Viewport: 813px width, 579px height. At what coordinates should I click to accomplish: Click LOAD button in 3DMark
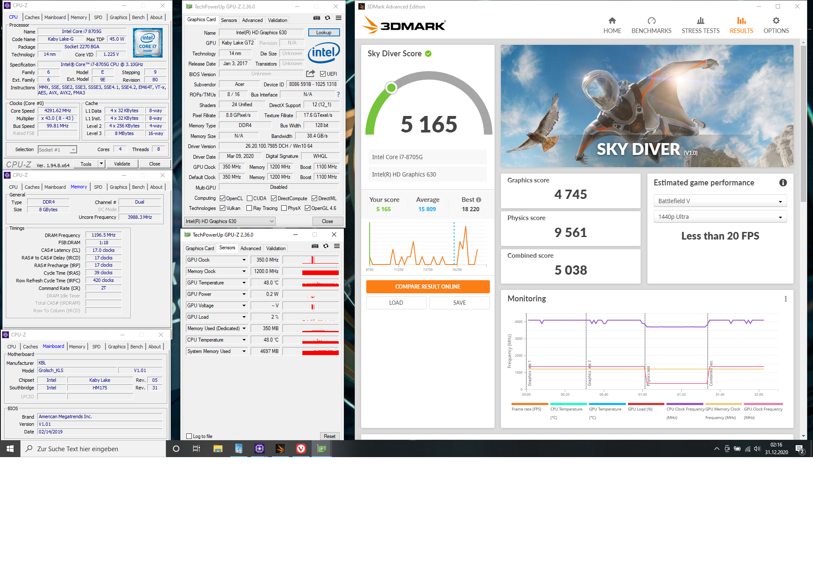click(x=396, y=303)
